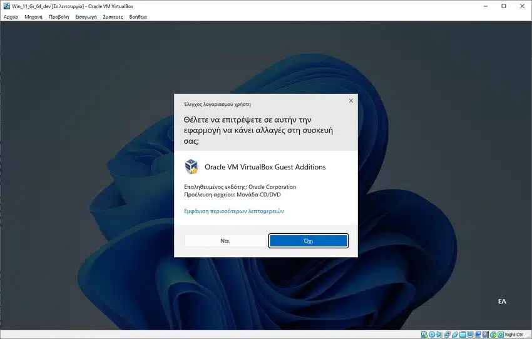Click the shared folders status icon
This screenshot has height=339, width=532.
pyautogui.click(x=463, y=335)
